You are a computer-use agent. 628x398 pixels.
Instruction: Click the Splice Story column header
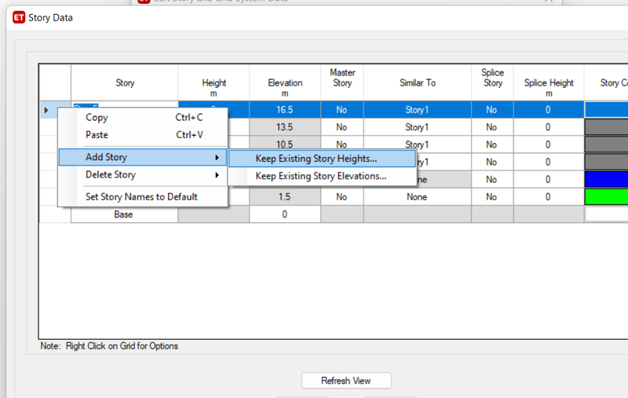point(492,83)
